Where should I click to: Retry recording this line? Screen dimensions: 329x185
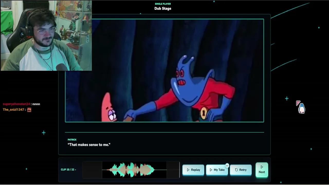[241, 170]
